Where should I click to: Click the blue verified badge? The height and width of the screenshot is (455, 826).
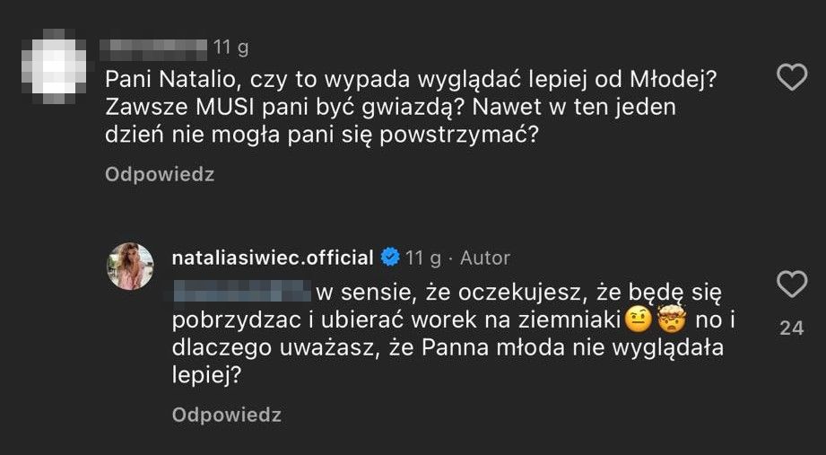390,258
